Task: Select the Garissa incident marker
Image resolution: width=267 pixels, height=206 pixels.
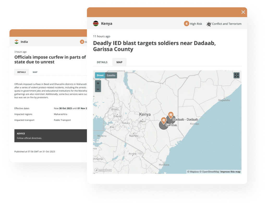Action: [163, 121]
